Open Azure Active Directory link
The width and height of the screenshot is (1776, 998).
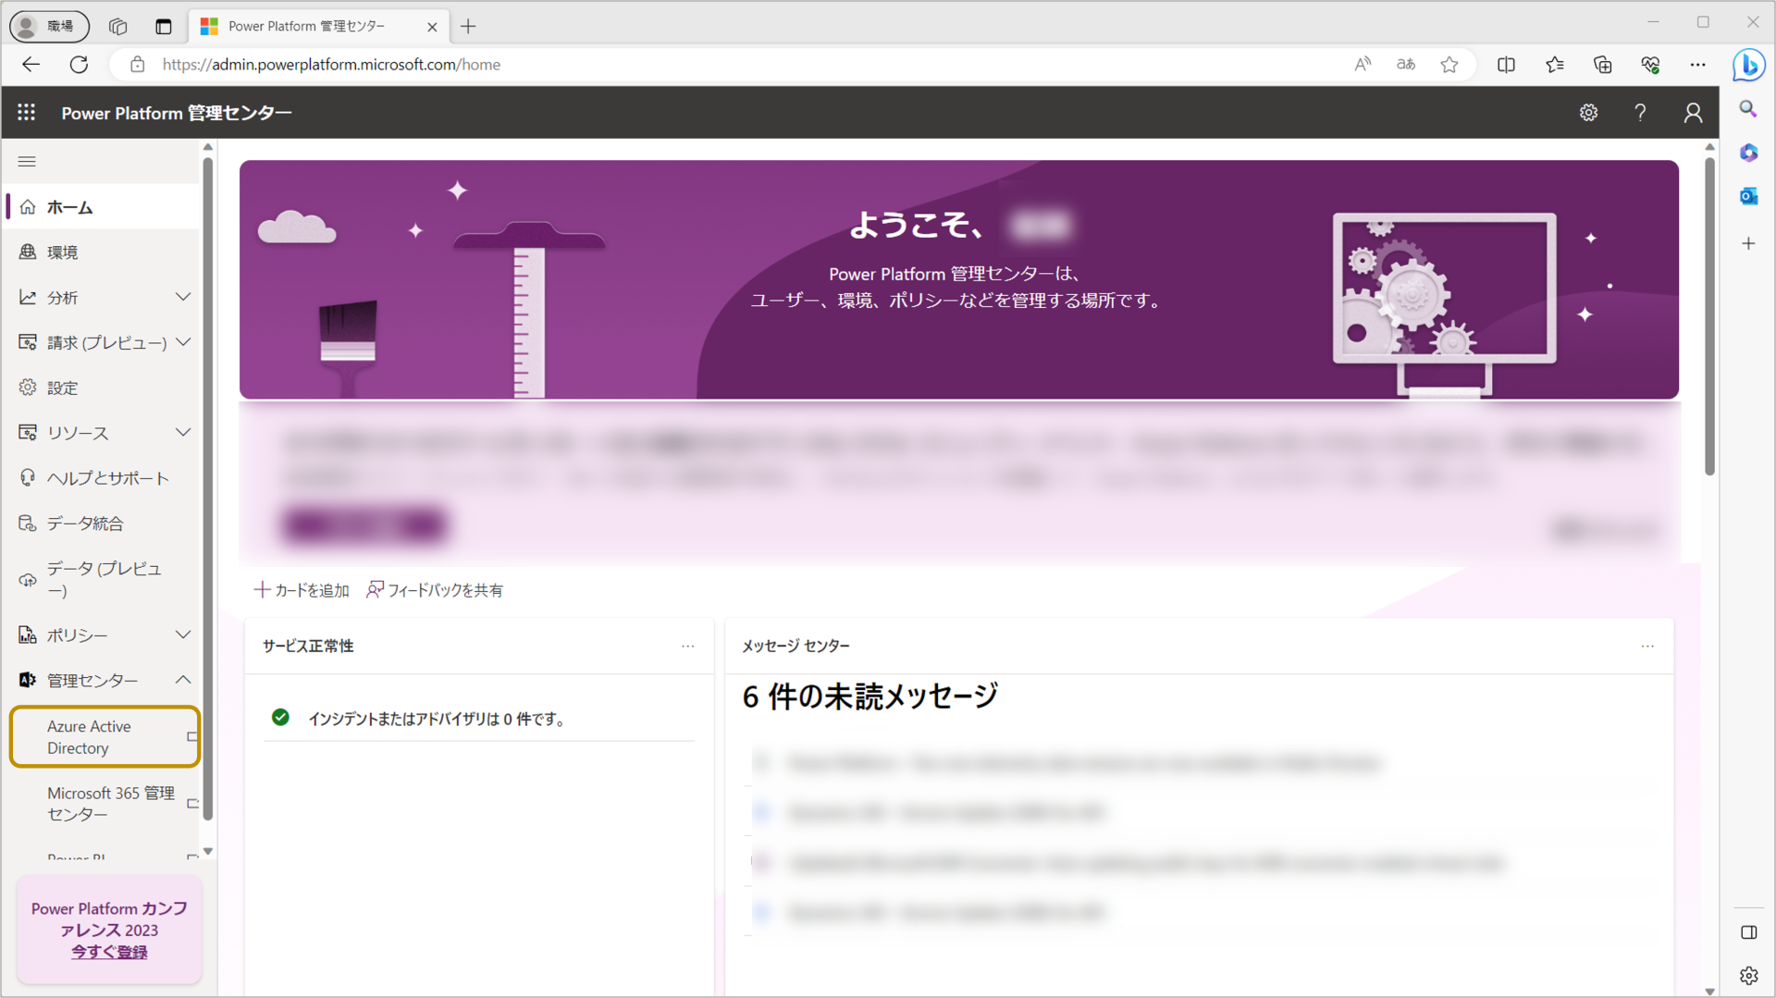click(x=105, y=737)
